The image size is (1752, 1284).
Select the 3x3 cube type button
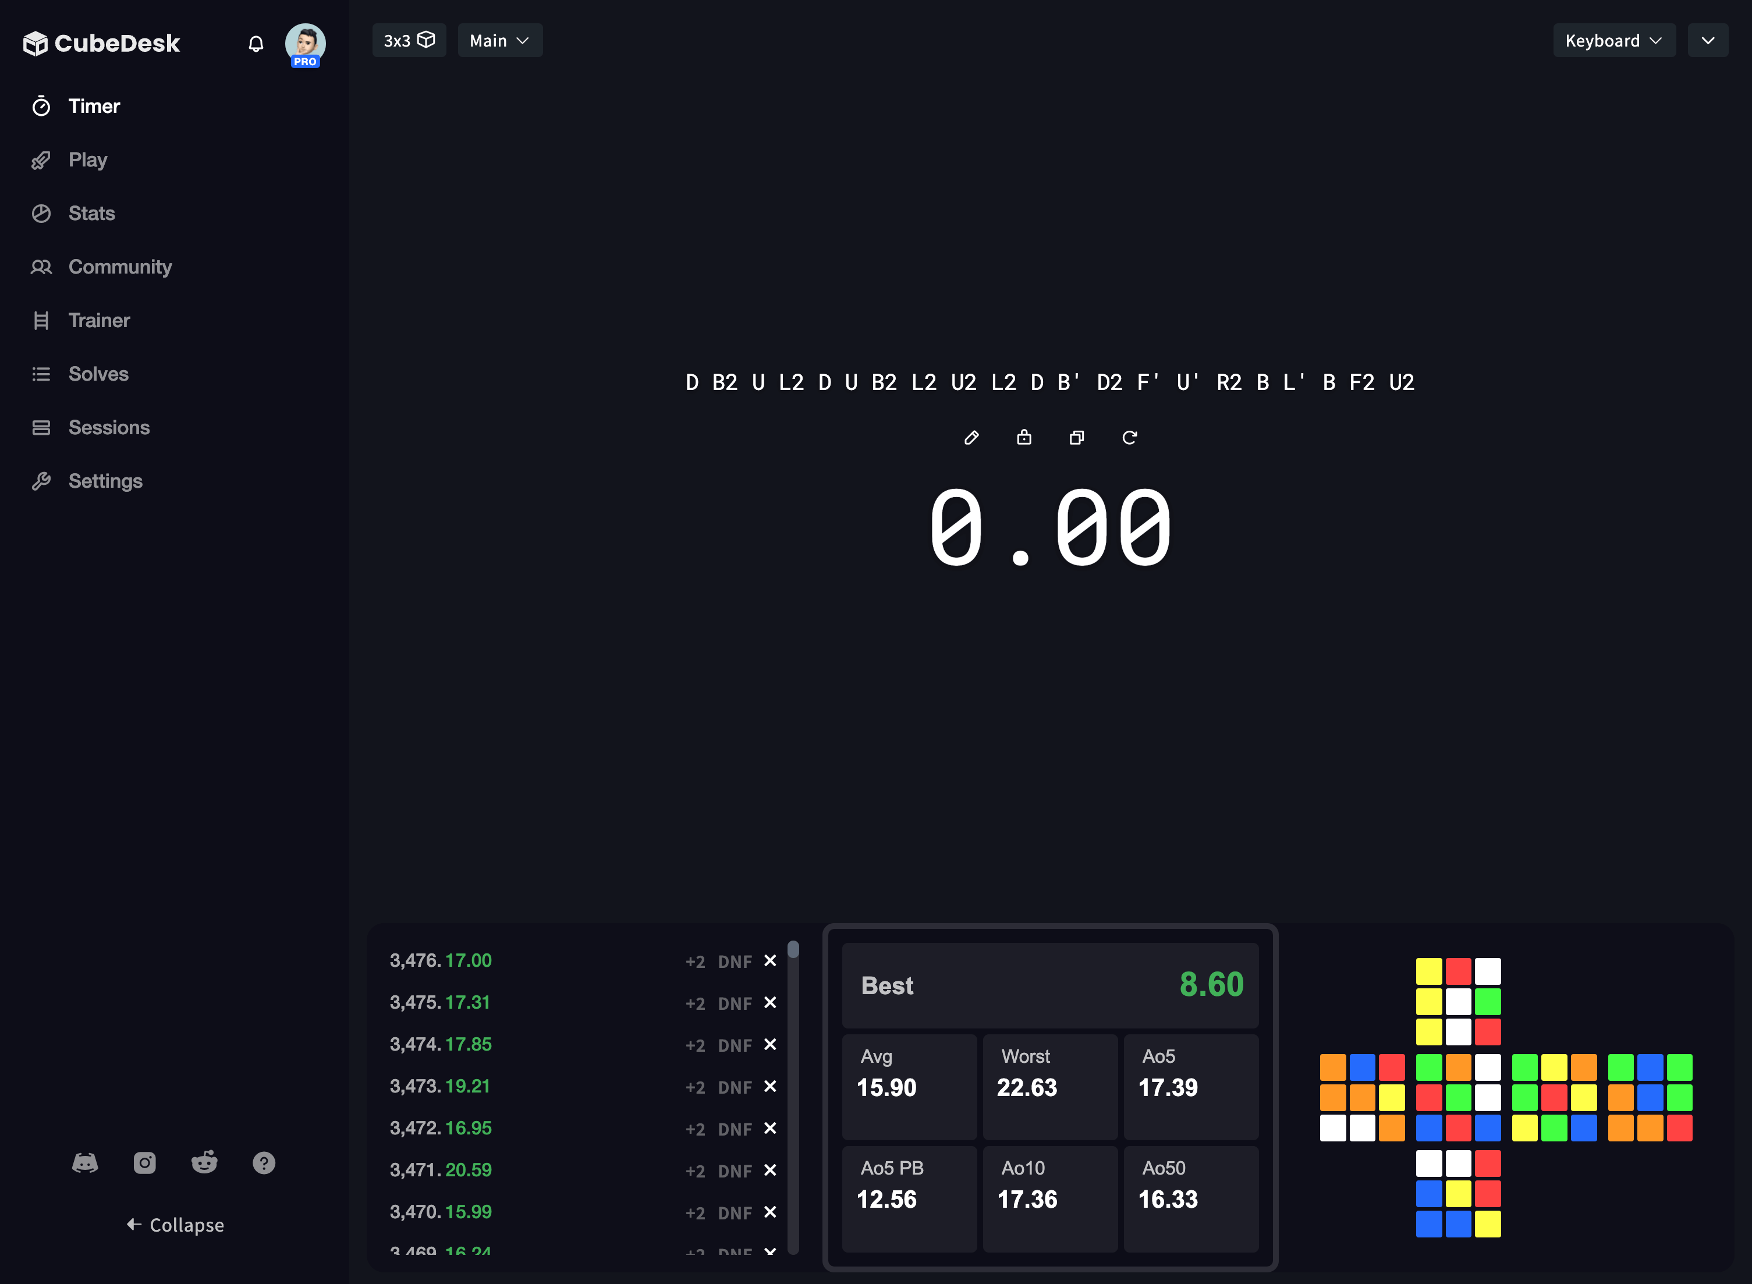tap(409, 40)
